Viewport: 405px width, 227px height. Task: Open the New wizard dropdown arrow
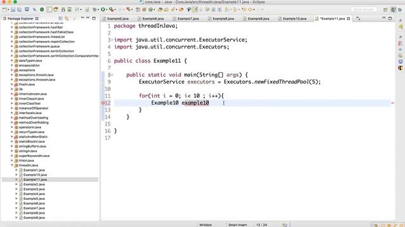pos(8,10)
